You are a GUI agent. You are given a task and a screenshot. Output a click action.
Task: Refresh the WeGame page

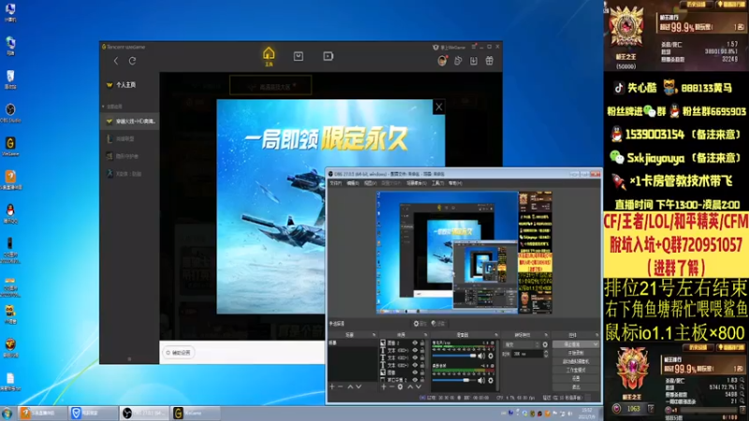(132, 61)
